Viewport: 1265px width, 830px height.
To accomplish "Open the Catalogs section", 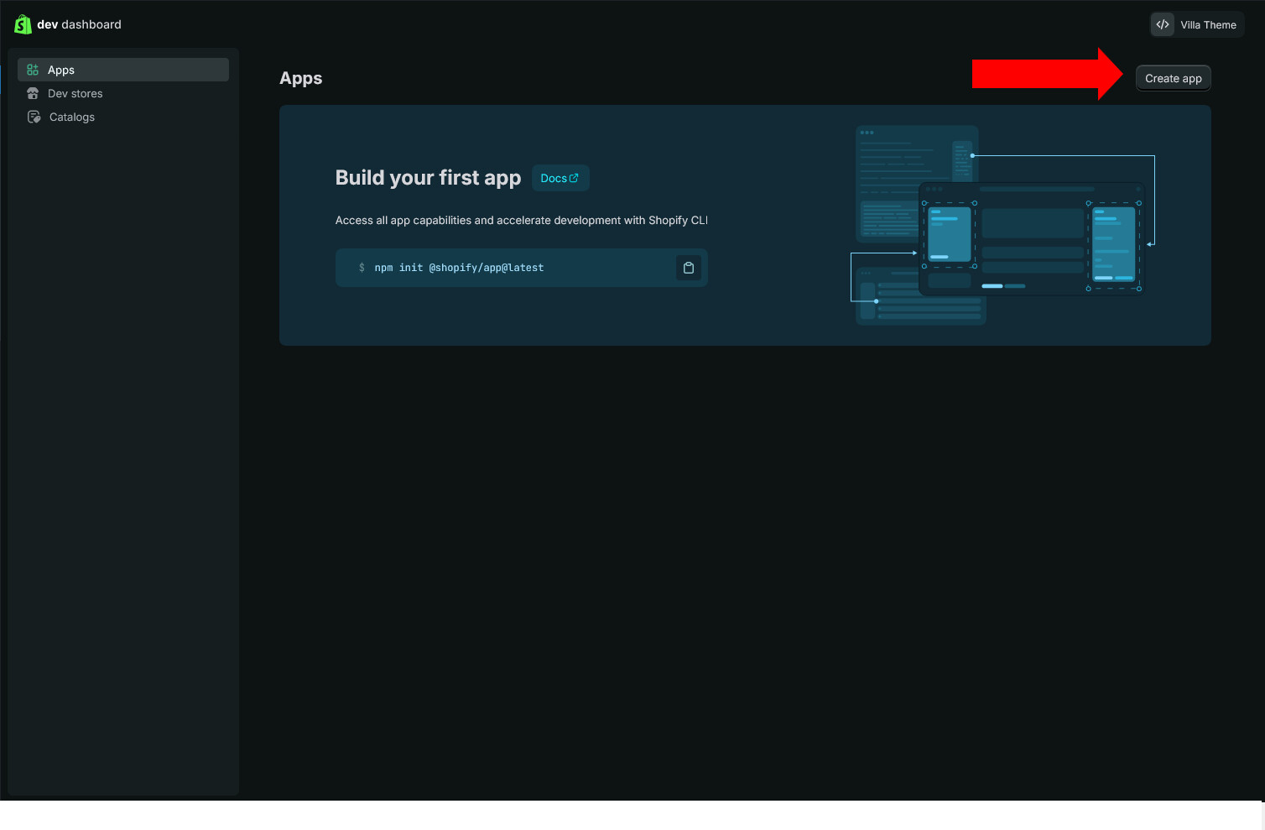I will pyautogui.click(x=72, y=117).
